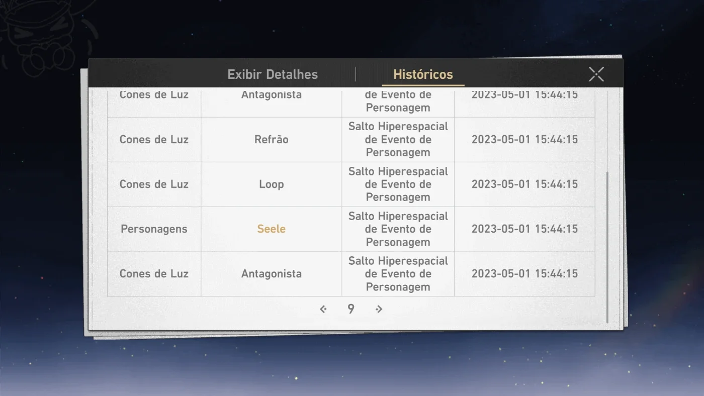Switch to the Exibir Detalhes tab
The height and width of the screenshot is (396, 704).
tap(273, 74)
